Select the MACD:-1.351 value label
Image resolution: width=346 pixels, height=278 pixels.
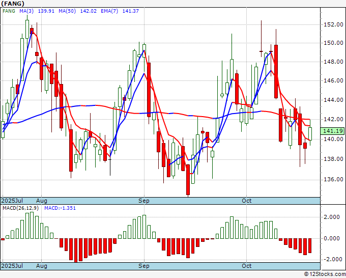[x=59, y=208]
